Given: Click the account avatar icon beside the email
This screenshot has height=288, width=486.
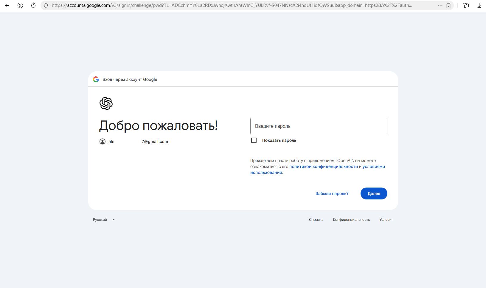Looking at the screenshot, I should coord(103,141).
